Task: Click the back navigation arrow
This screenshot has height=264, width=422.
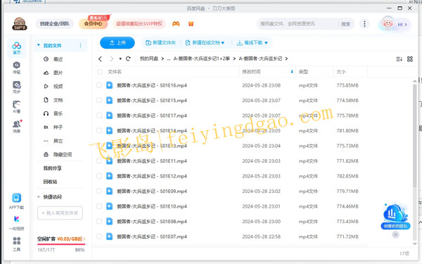Action: 100,58
